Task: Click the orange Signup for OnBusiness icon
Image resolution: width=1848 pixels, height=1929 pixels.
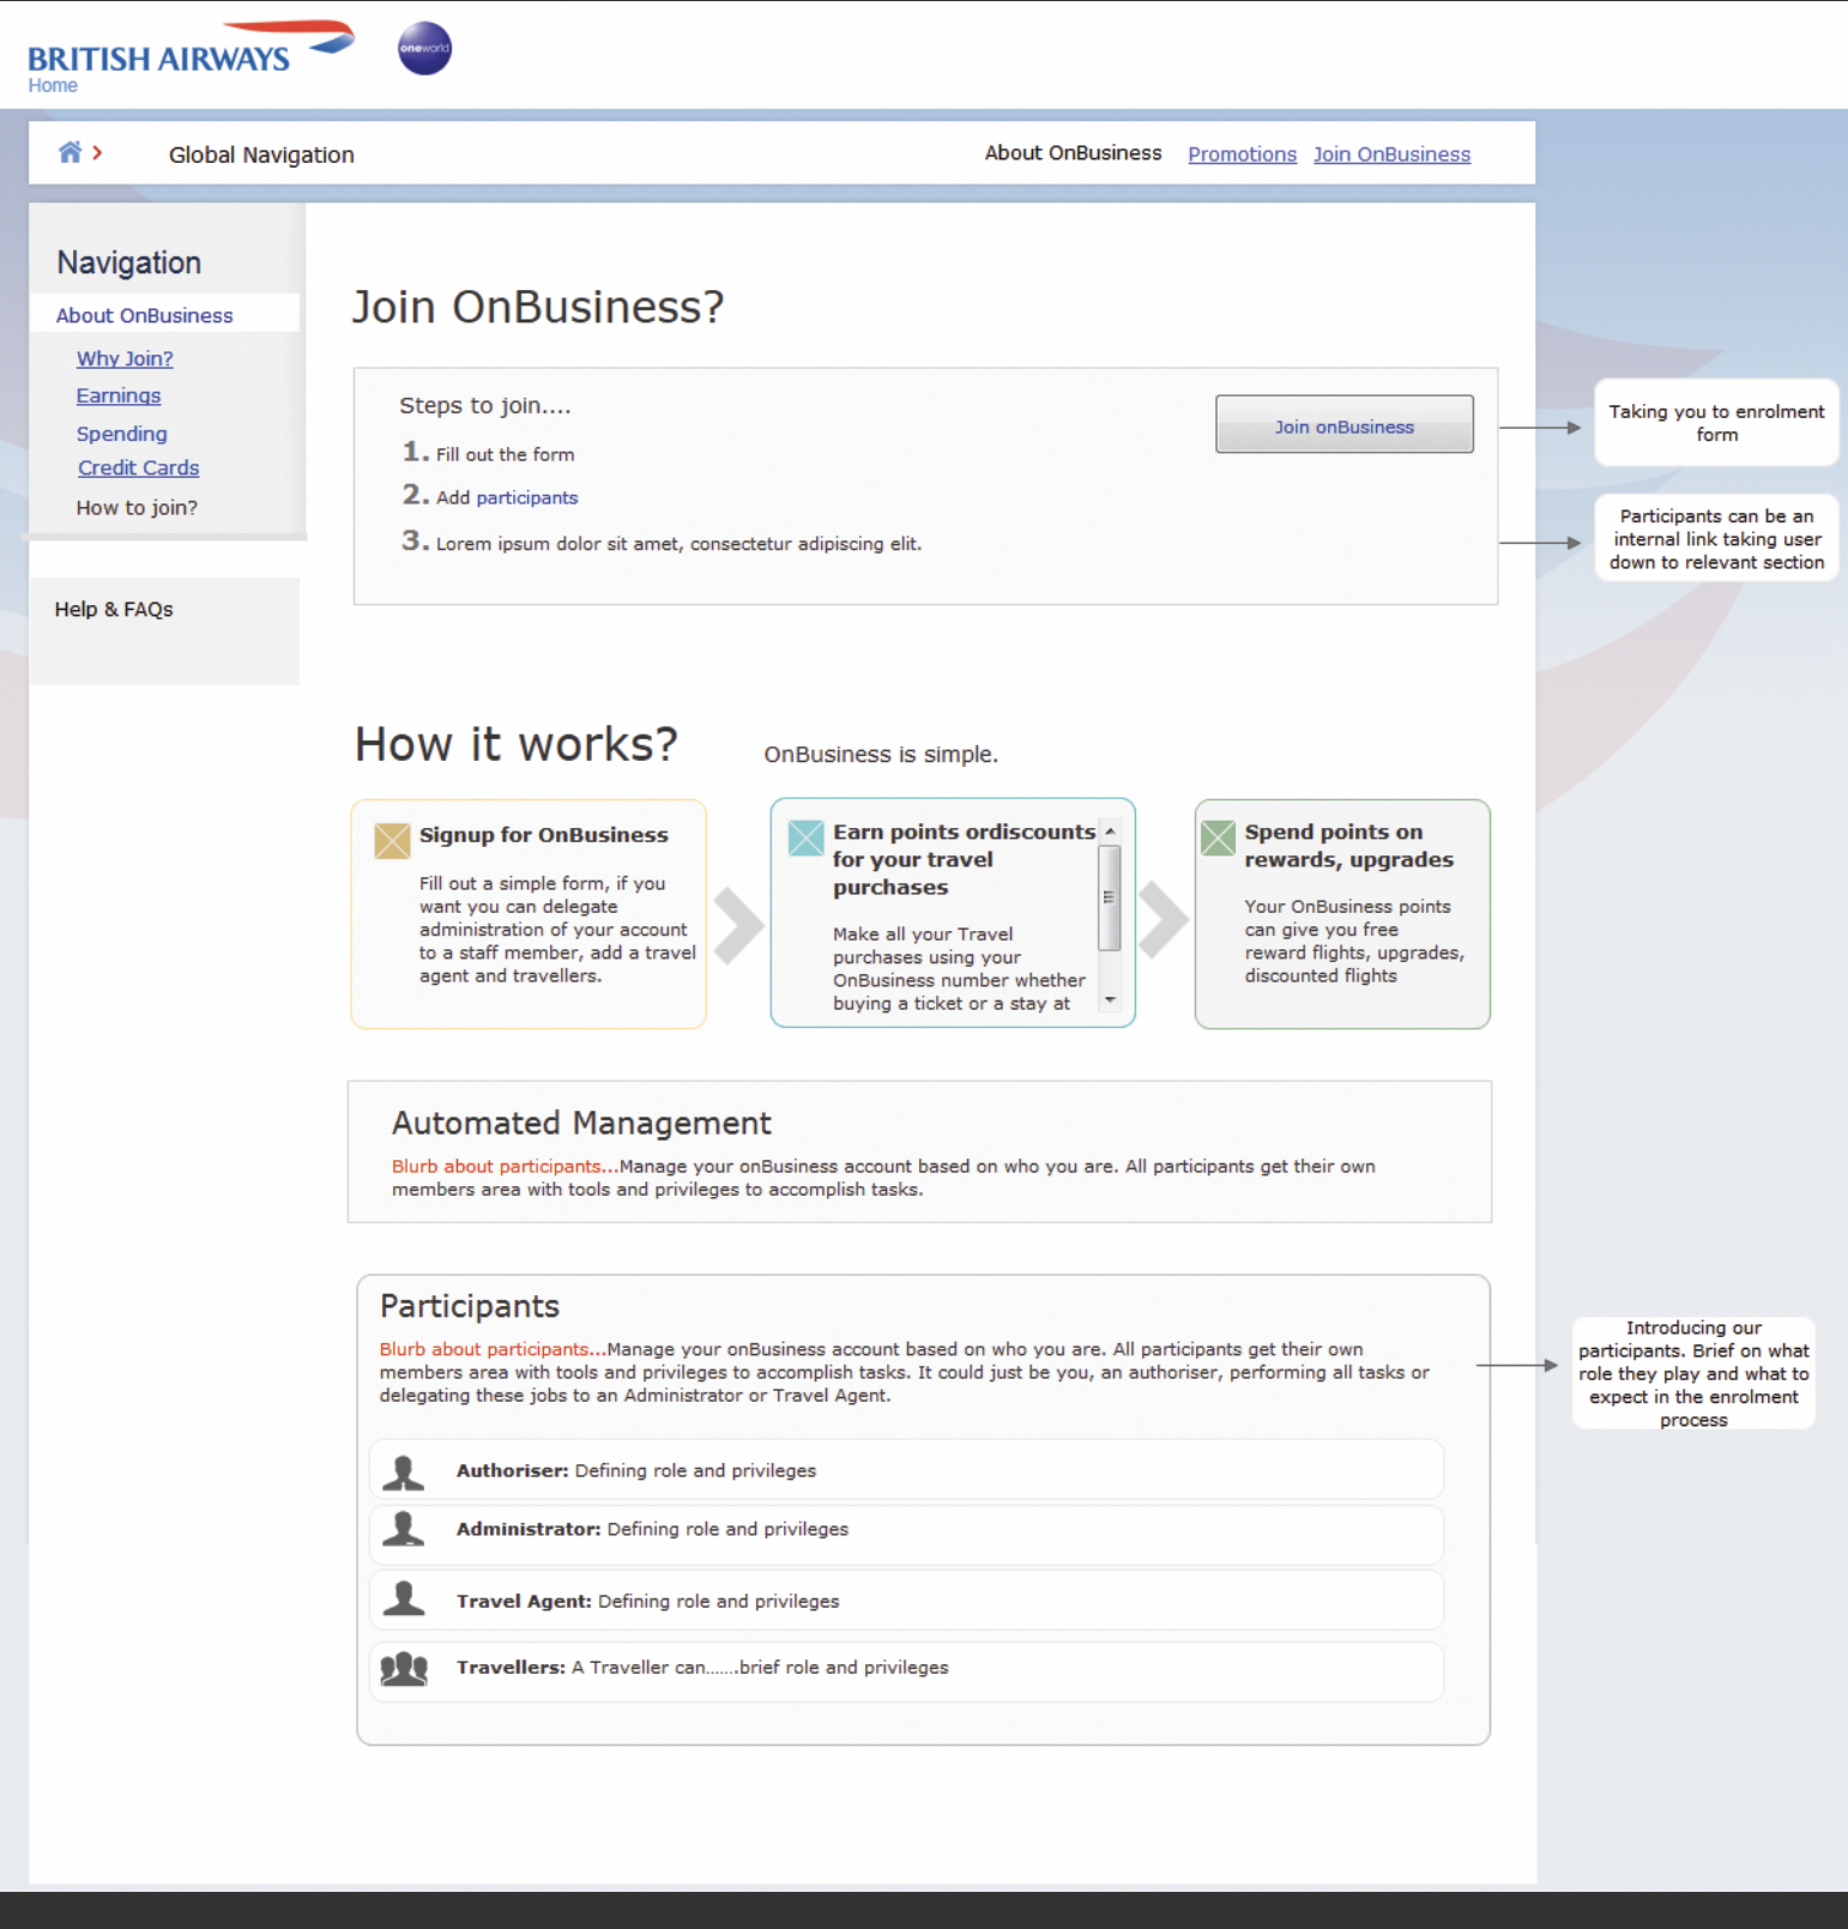Action: 392,840
